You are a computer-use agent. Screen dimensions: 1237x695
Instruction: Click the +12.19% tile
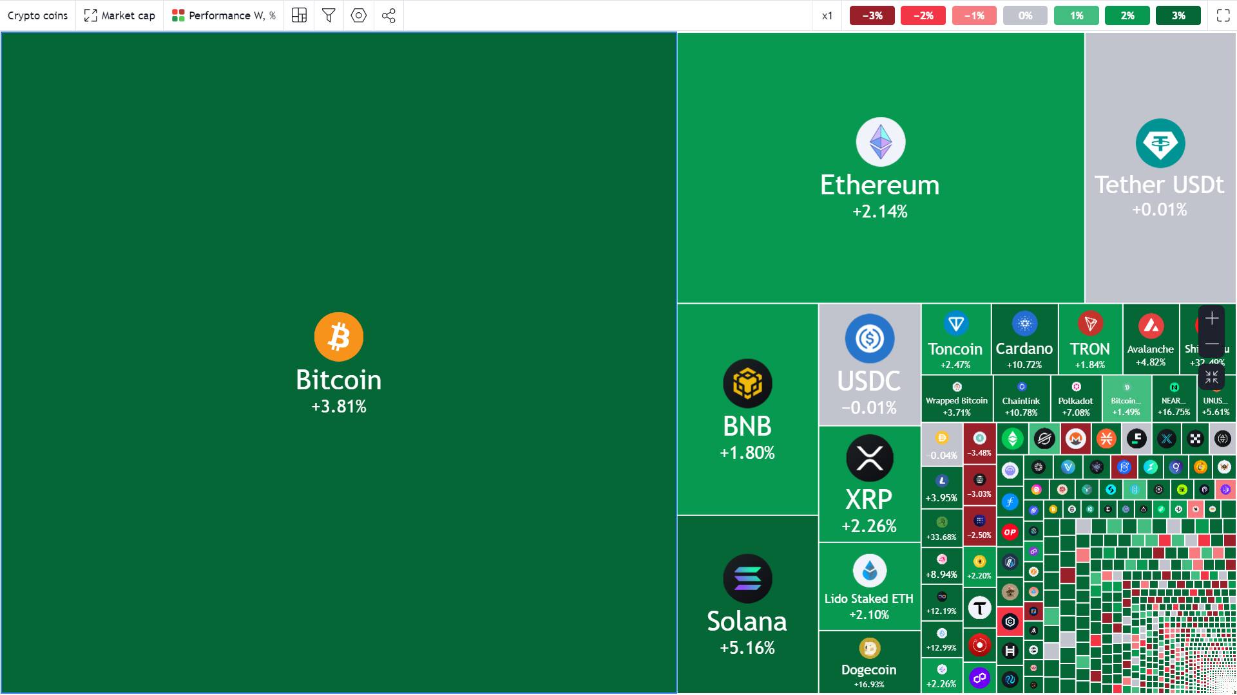pos(941,602)
